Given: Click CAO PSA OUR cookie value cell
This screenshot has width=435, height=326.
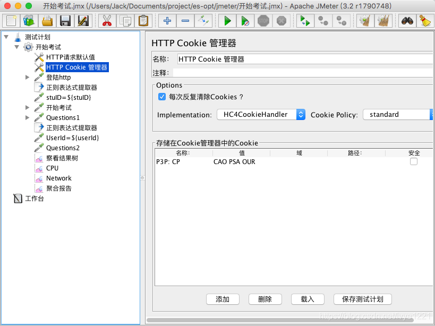Looking at the screenshot, I should pyautogui.click(x=241, y=161).
